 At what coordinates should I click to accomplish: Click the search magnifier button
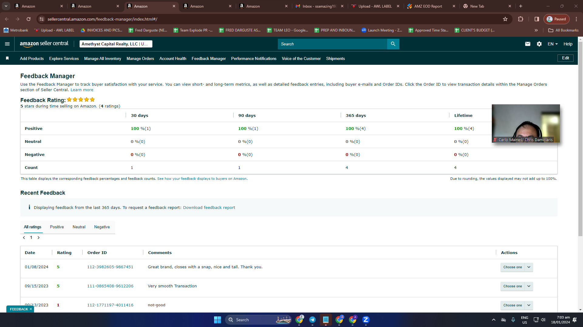click(393, 44)
